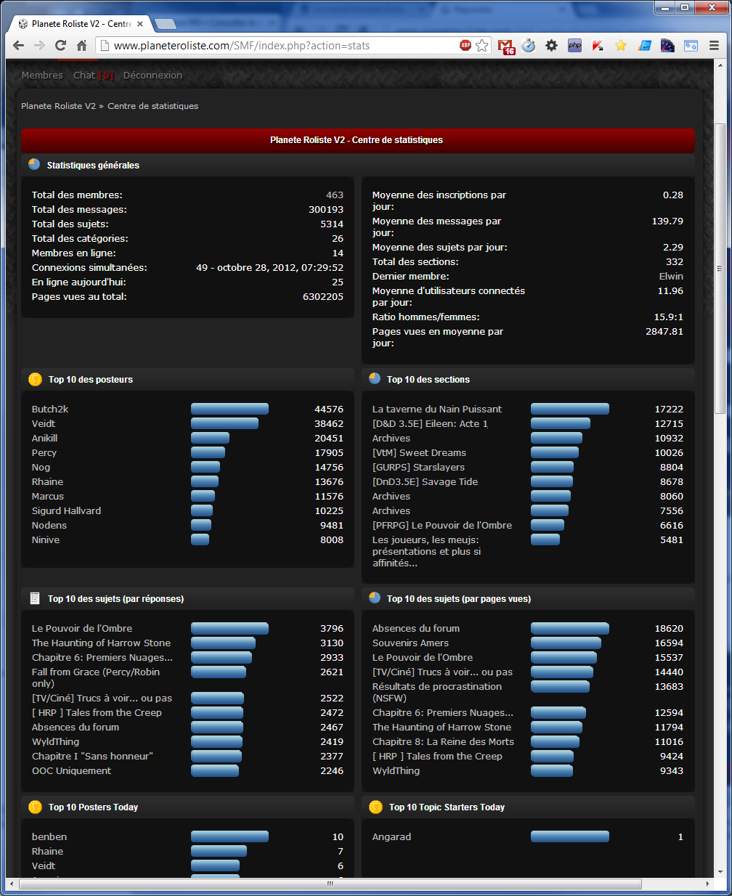Open poster Butch2k's profile
732x896 pixels.
pyautogui.click(x=50, y=410)
